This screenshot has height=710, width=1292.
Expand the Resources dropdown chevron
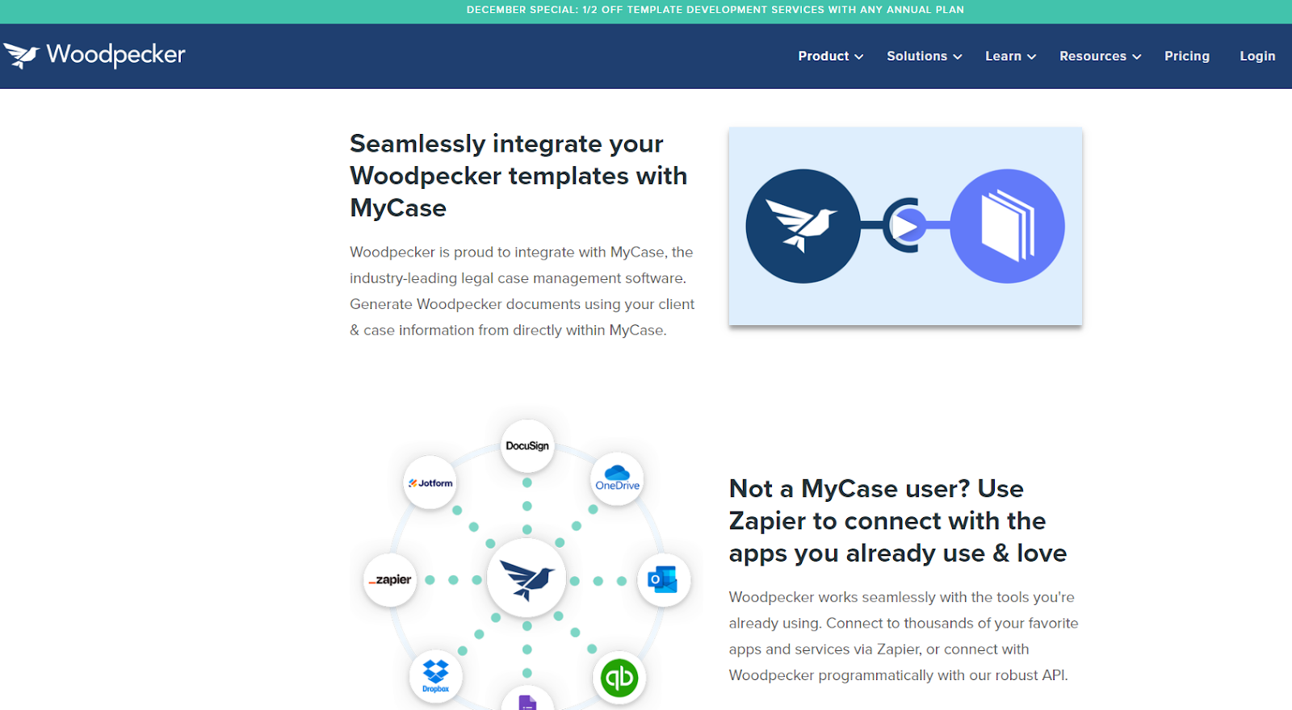click(1137, 56)
